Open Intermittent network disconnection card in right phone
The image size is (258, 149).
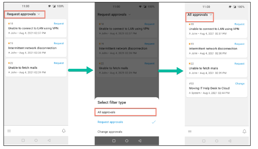click(x=217, y=48)
